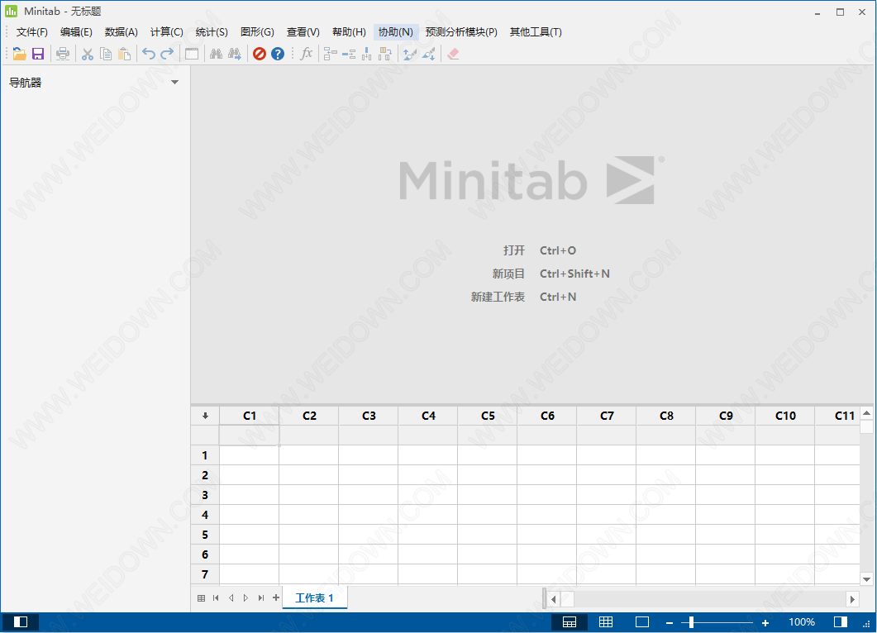Add a new worksheet with plus icon
The image size is (877, 633).
click(x=276, y=597)
